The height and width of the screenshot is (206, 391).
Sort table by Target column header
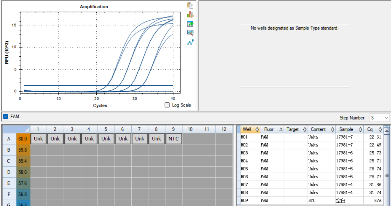tap(296, 129)
